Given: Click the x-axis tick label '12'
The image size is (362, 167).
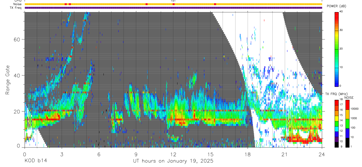Looking at the screenshot, I should (x=173, y=155).
